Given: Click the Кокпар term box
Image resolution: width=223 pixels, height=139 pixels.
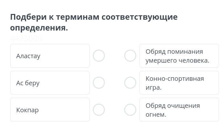Looking at the screenshot, I should [50, 110].
